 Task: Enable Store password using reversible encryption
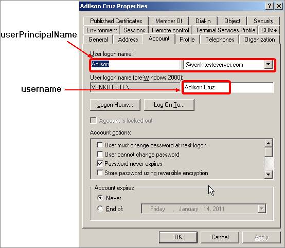100,173
